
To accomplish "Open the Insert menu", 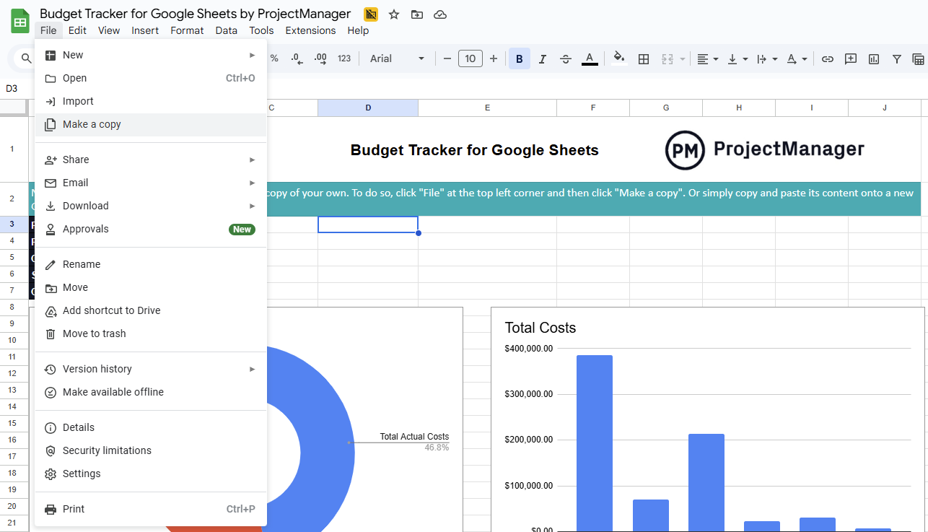I will coord(145,30).
